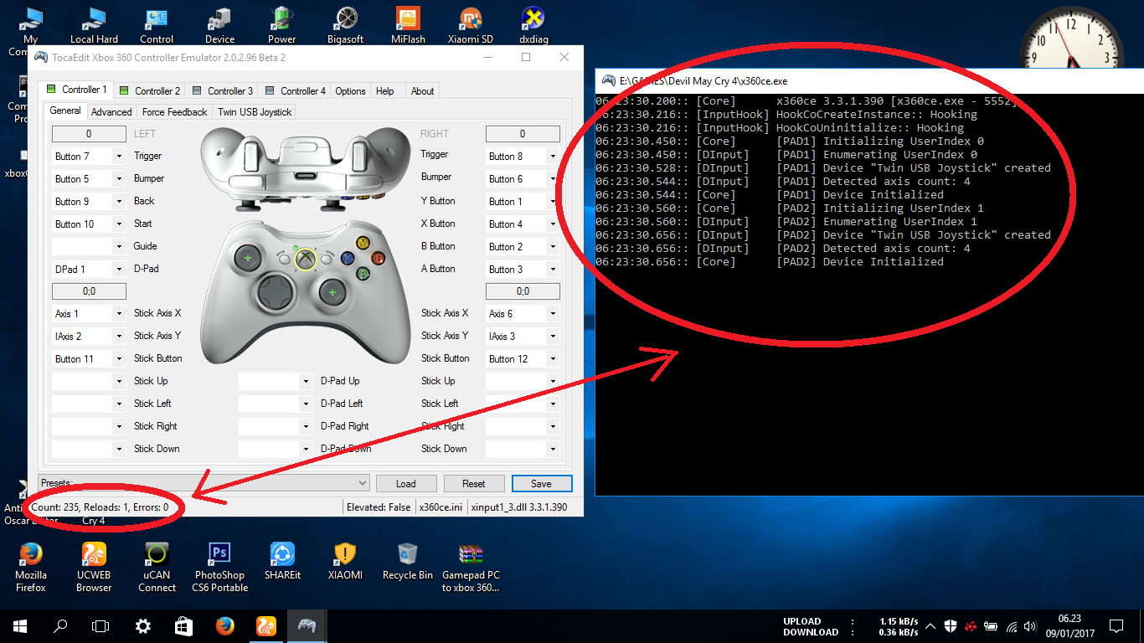Open the XIAOMI desktop shortcut
This screenshot has height=643, width=1144.
[x=345, y=561]
